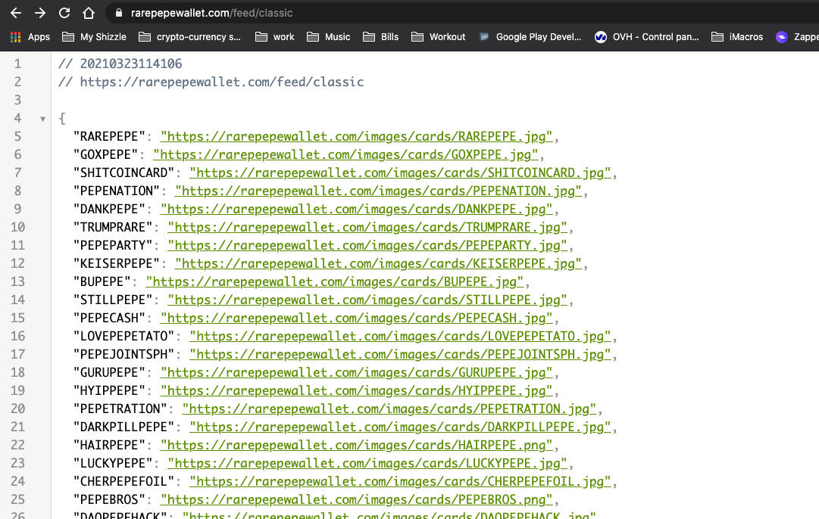Open the GURUPEPE.jpg image link
Viewport: 819px width, 519px height.
(356, 373)
